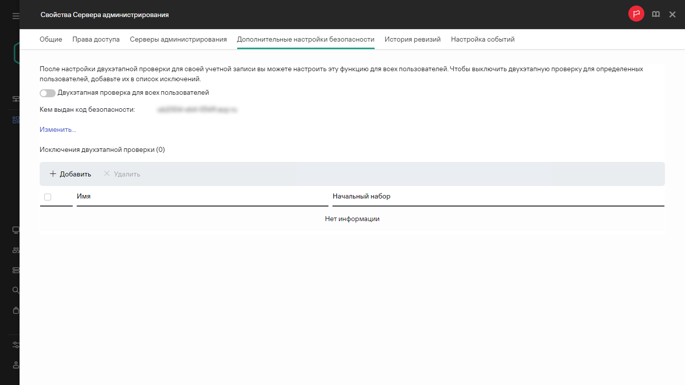Click the Изменить link
The height and width of the screenshot is (385, 685).
pos(58,130)
